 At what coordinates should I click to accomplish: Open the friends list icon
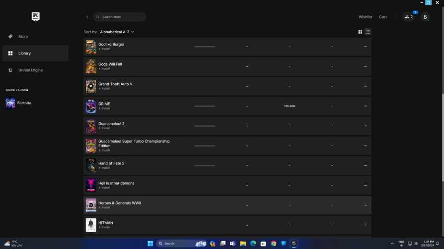[409, 17]
